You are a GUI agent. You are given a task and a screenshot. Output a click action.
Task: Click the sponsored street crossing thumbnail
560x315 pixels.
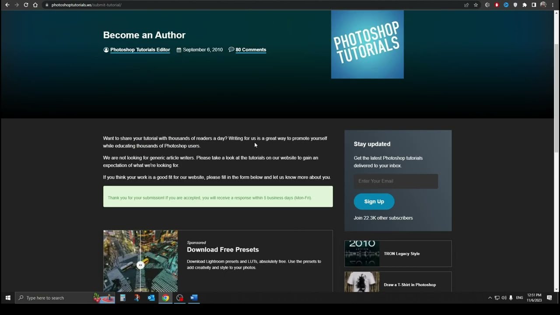[x=140, y=261]
